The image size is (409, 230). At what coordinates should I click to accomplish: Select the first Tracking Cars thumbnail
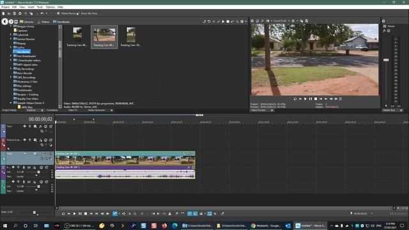coord(77,37)
